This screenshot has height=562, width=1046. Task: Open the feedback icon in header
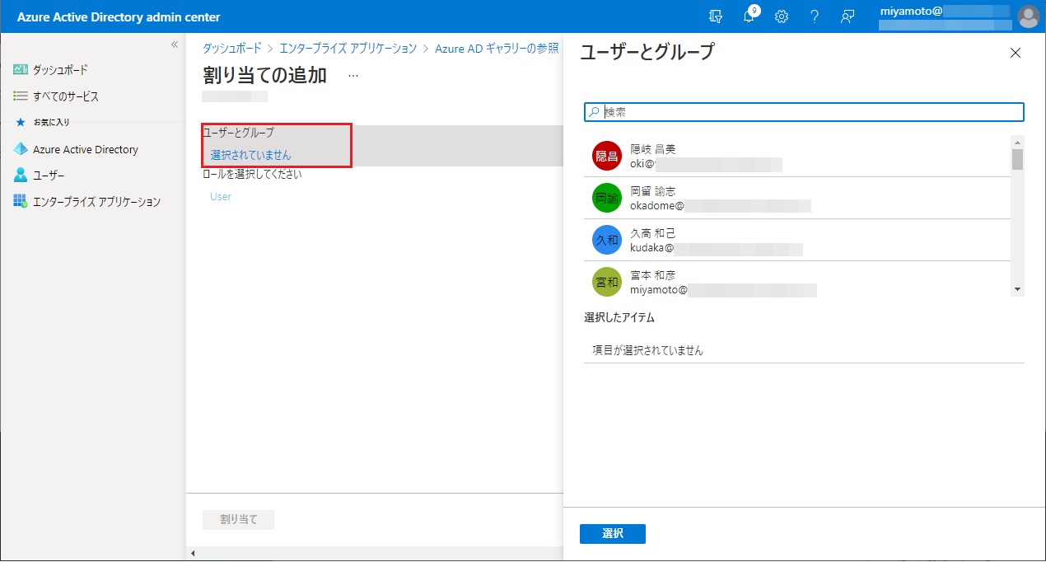(847, 16)
